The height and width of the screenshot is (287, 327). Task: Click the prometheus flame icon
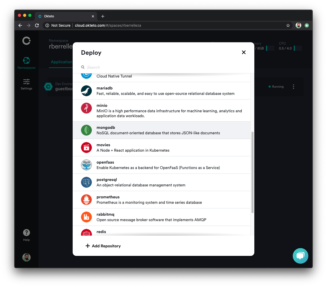(x=86, y=200)
